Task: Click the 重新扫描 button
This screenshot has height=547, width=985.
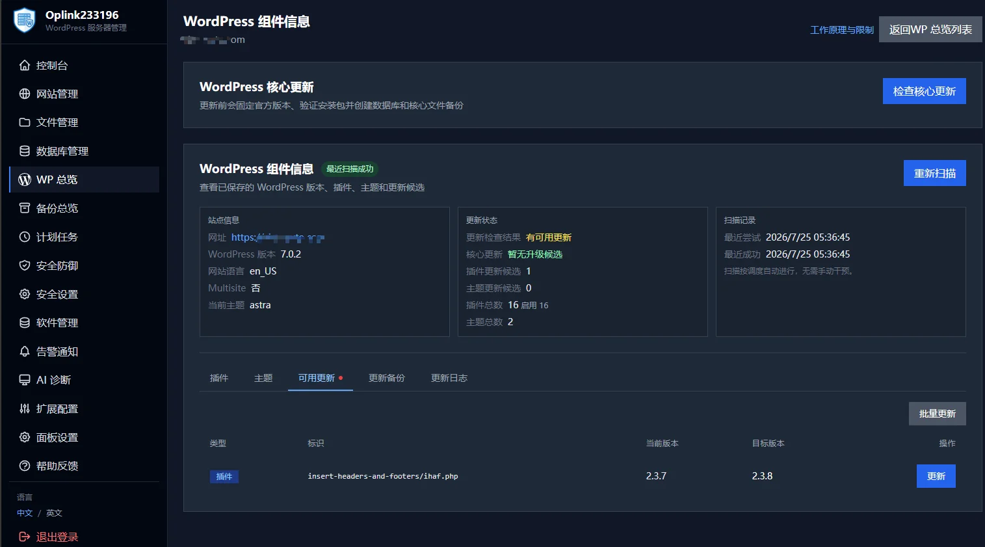Action: click(935, 173)
